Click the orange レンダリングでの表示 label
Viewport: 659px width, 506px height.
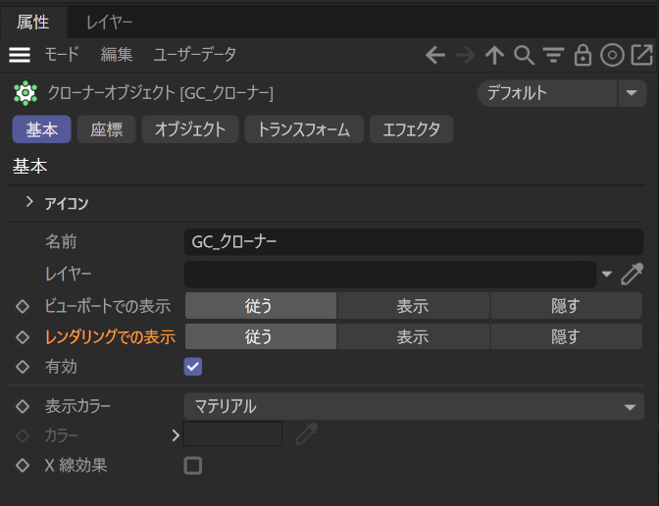coord(110,337)
